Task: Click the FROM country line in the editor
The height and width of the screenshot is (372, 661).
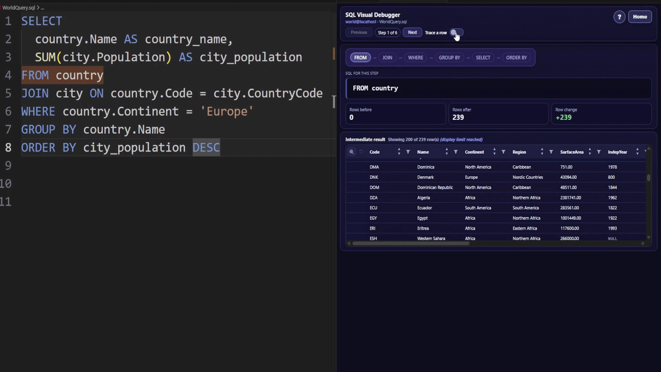Action: click(x=62, y=75)
